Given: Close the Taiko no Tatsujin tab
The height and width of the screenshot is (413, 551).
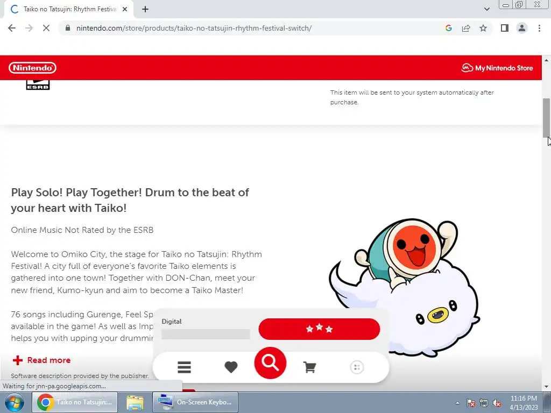Looking at the screenshot, I should tap(125, 10).
